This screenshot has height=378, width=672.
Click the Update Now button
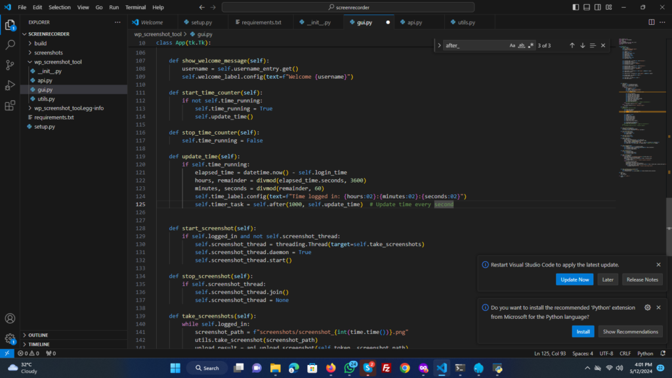tap(574, 280)
